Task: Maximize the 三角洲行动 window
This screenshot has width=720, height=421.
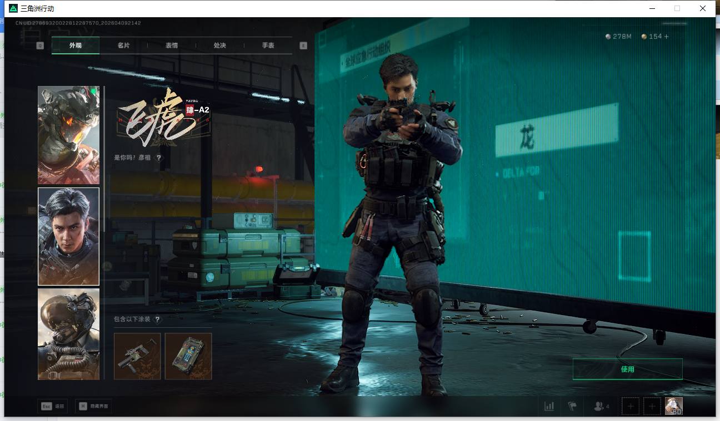Action: tap(677, 8)
